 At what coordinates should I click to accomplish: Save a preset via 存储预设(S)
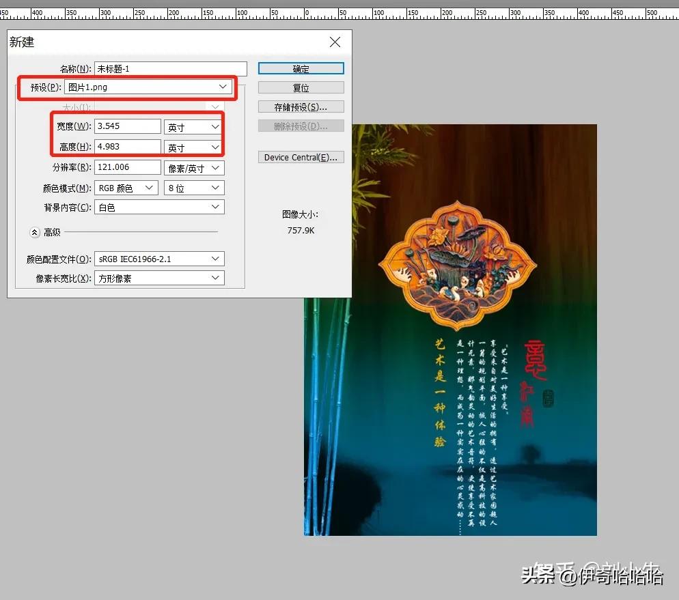[x=301, y=106]
